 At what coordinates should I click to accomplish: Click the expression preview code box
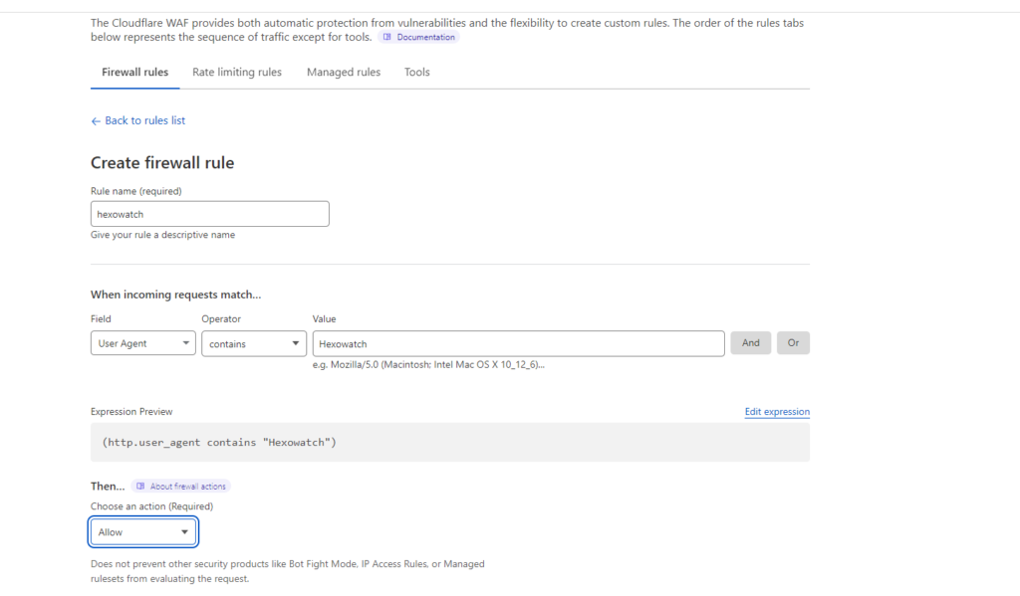tap(450, 442)
